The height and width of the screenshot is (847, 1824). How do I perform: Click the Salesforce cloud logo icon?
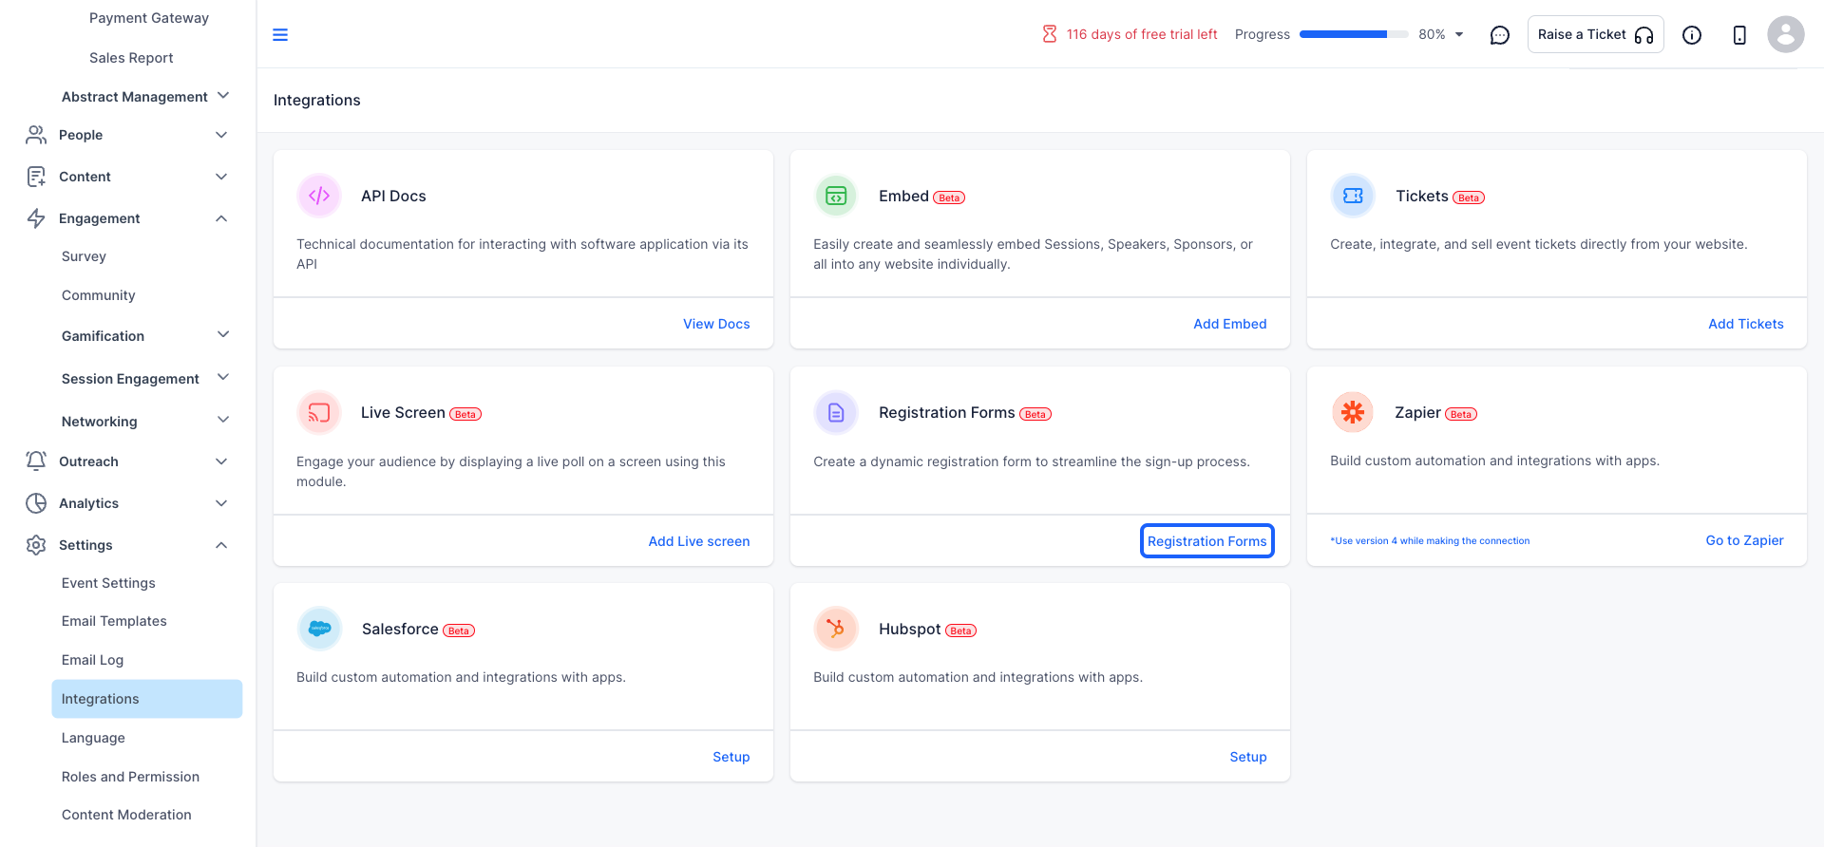click(319, 629)
